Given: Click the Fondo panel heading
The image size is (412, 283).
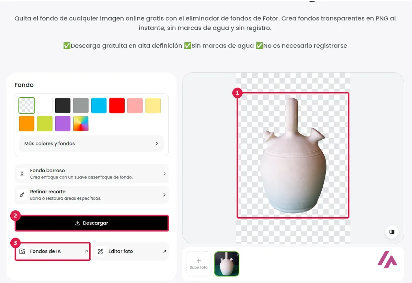Looking at the screenshot, I should (x=24, y=85).
